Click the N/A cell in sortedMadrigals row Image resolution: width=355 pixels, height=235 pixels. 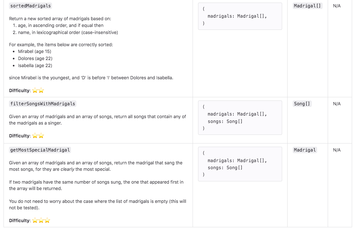(x=337, y=6)
